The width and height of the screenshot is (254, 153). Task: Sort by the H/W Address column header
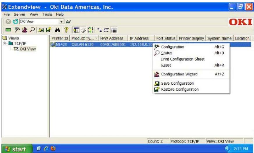[x=112, y=38]
